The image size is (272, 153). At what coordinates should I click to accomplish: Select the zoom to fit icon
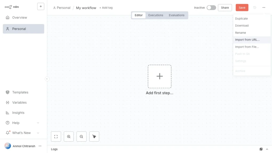[x=56, y=136]
